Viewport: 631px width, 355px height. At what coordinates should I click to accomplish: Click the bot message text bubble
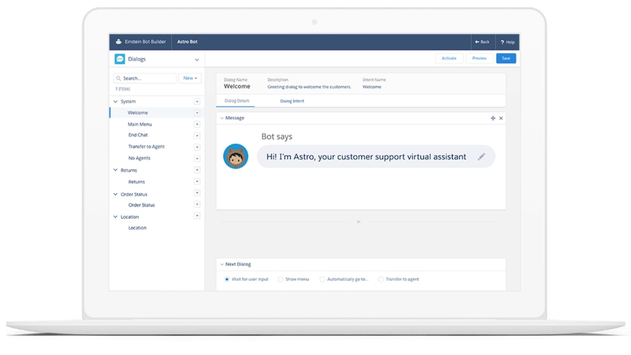[376, 156]
